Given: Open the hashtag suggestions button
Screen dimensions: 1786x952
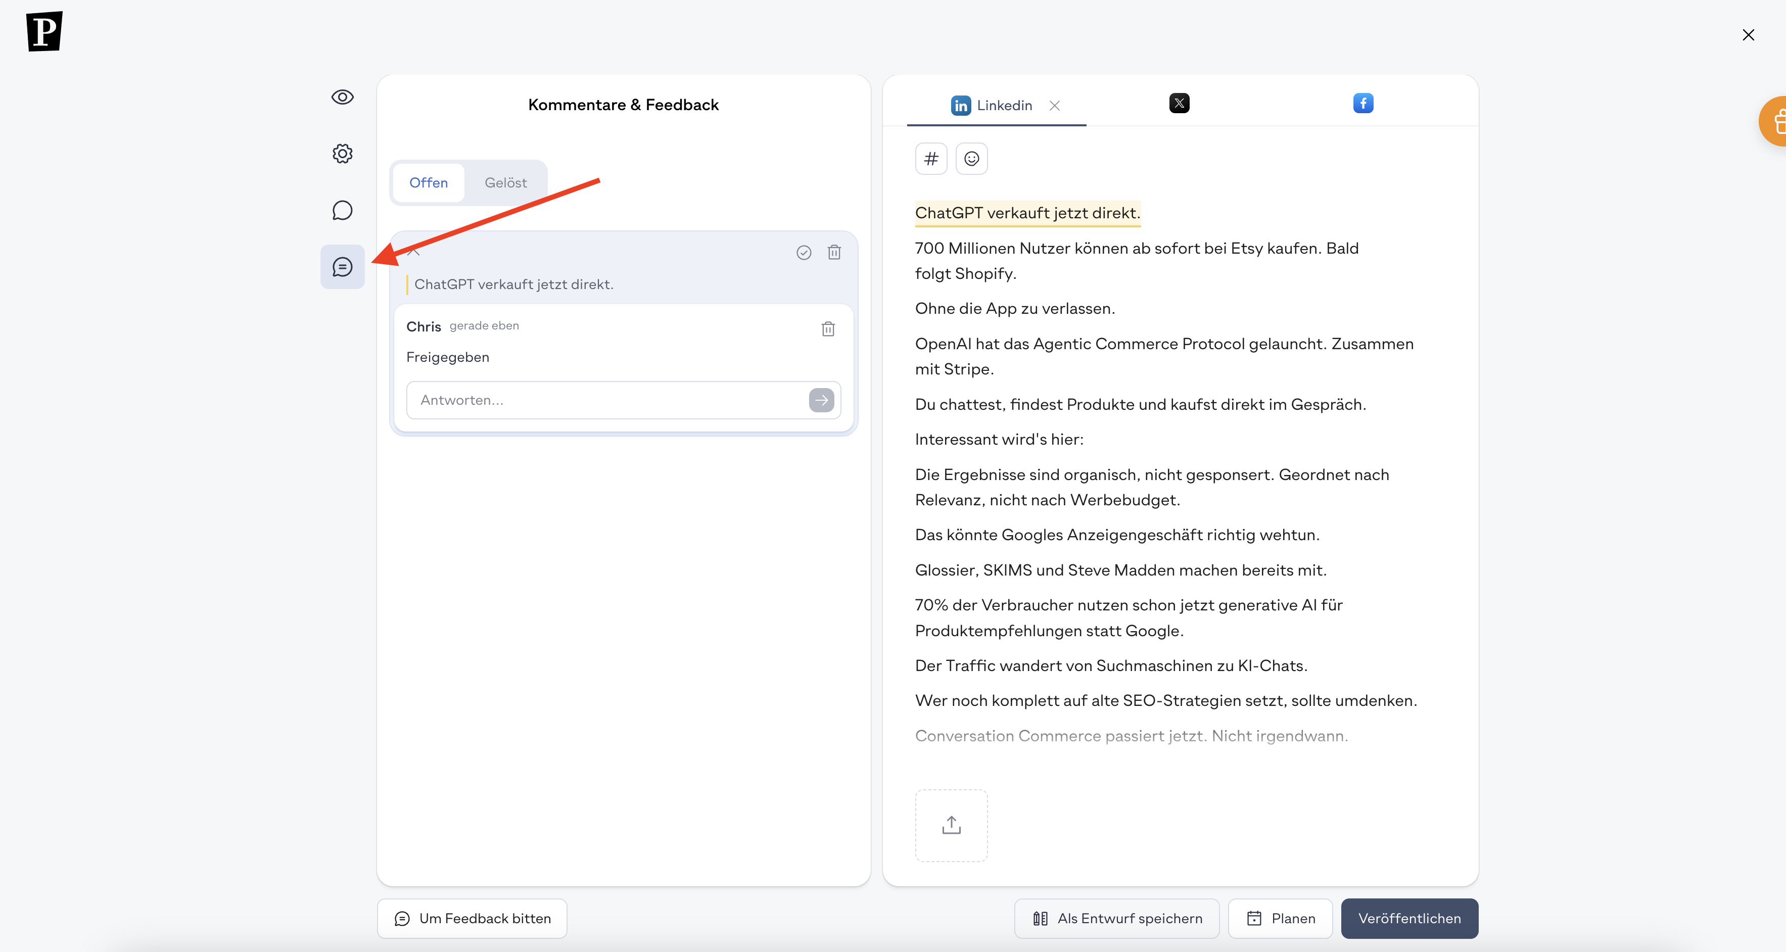Looking at the screenshot, I should coord(930,159).
